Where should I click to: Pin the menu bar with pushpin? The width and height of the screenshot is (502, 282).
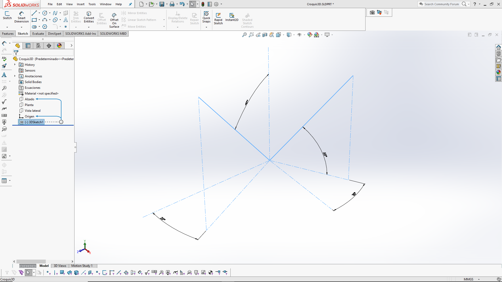click(130, 4)
